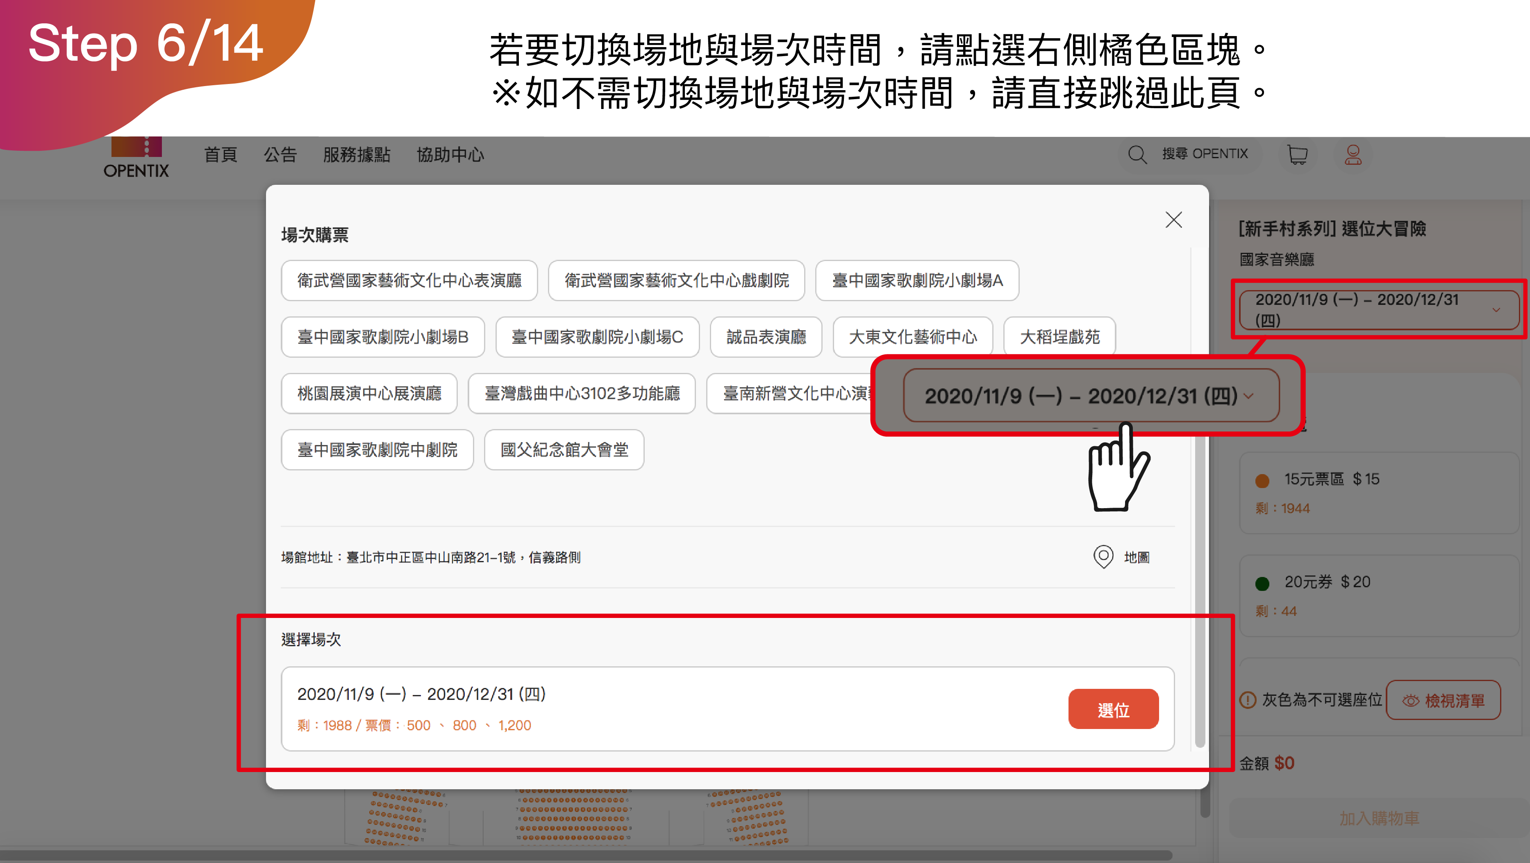Open the shopping cart icon
Image resolution: width=1530 pixels, height=863 pixels.
click(1298, 154)
